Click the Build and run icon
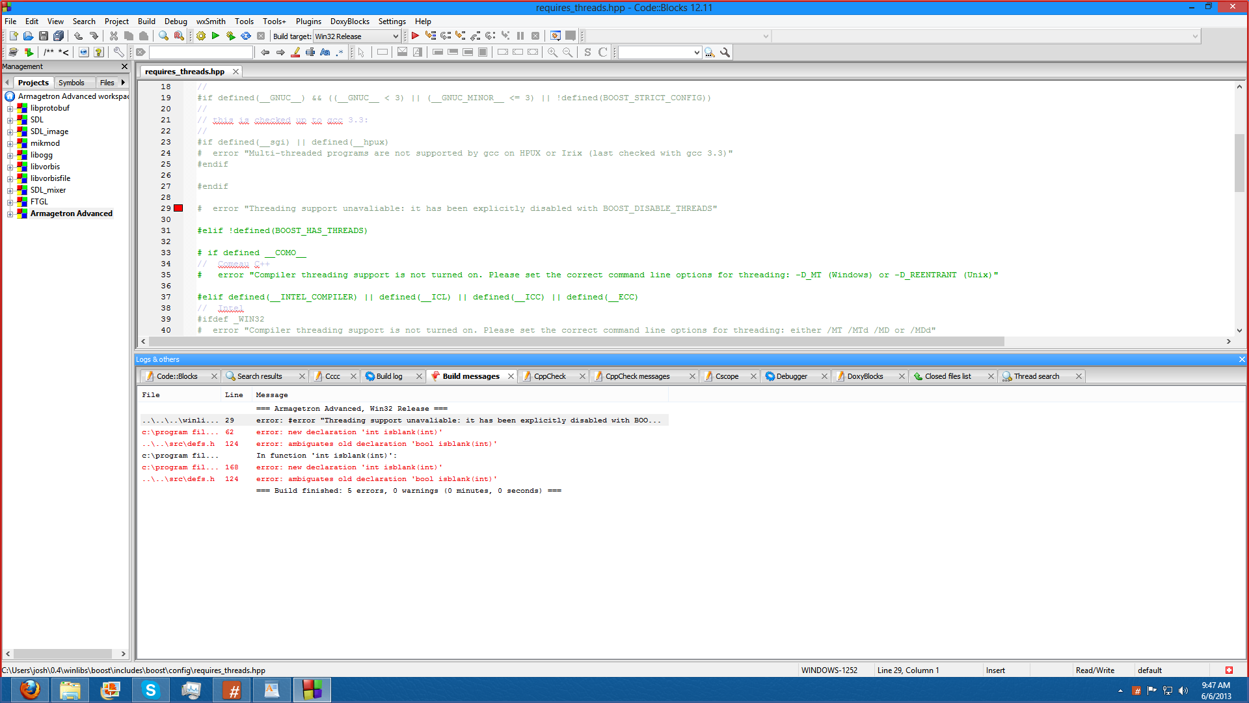The height and width of the screenshot is (703, 1249). (231, 36)
